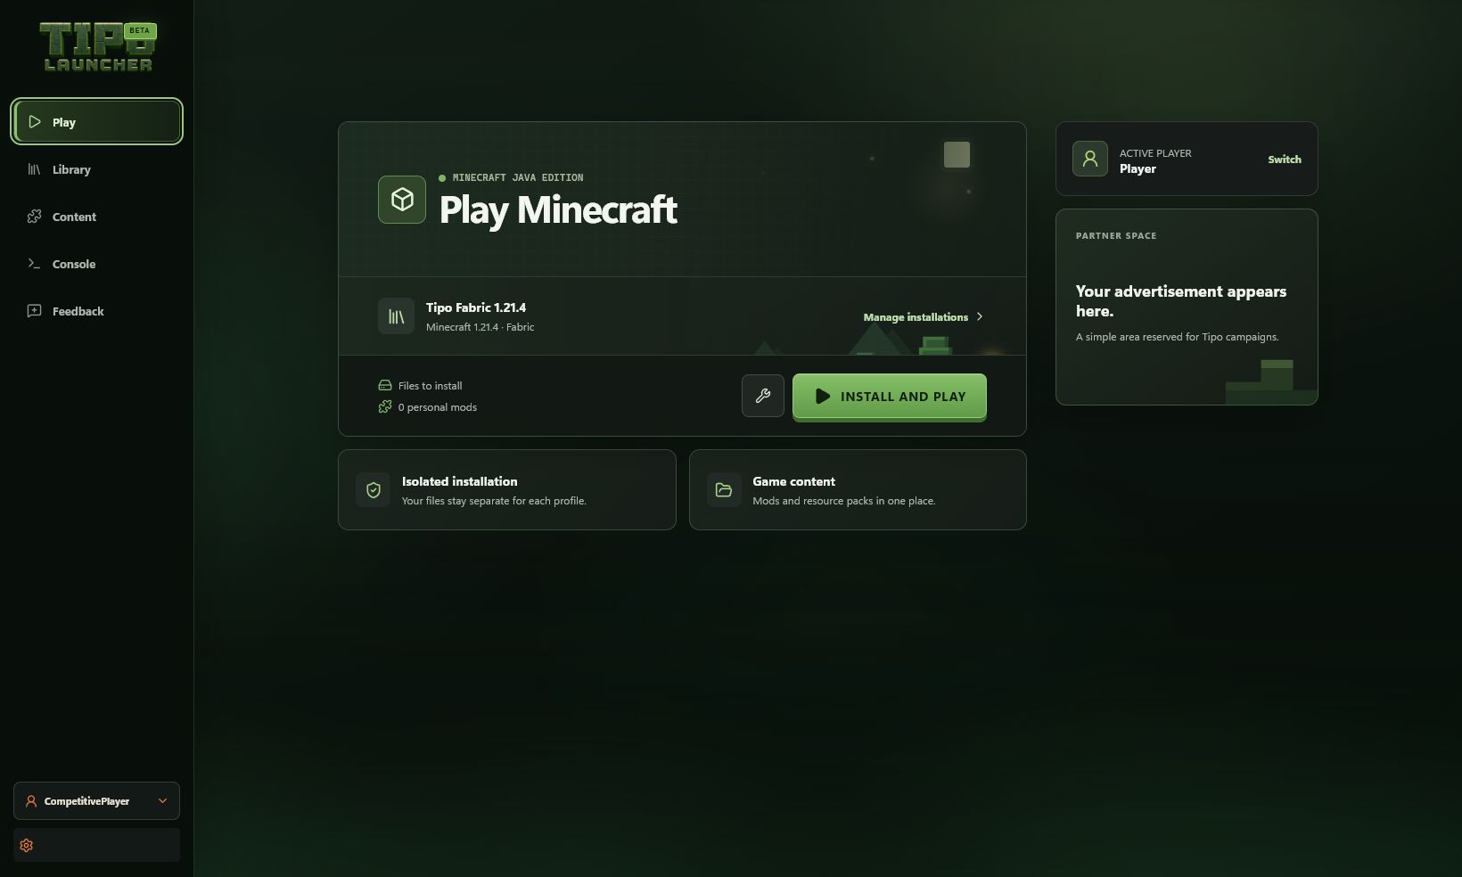The image size is (1462, 877).
Task: Click the chevron next to Manage installations
Action: (980, 316)
